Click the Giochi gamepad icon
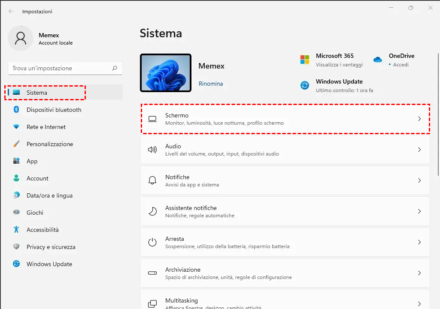Screen dimensions: 440x309 click(x=16, y=213)
